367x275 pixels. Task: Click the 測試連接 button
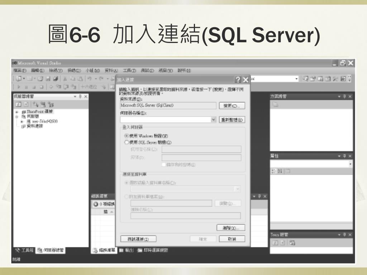[138, 239]
